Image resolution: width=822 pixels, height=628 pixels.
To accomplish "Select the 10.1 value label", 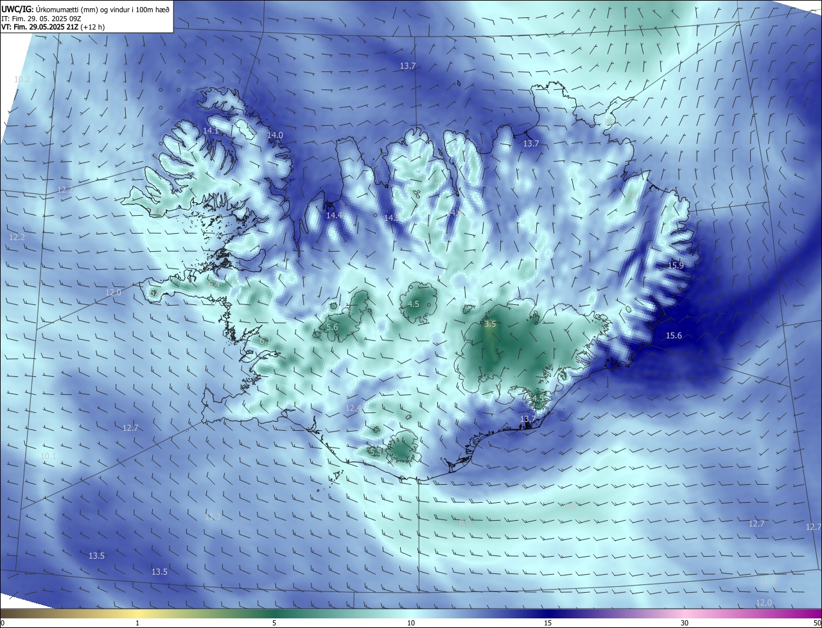I will pos(49,456).
